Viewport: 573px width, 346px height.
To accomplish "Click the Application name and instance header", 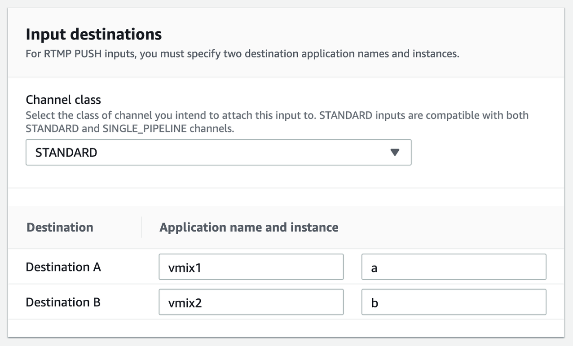I will [x=249, y=227].
